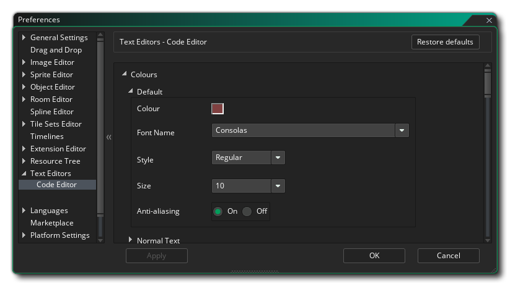510x286 pixels.
Task: Select Code Editor in the category tree
Action: [56, 185]
